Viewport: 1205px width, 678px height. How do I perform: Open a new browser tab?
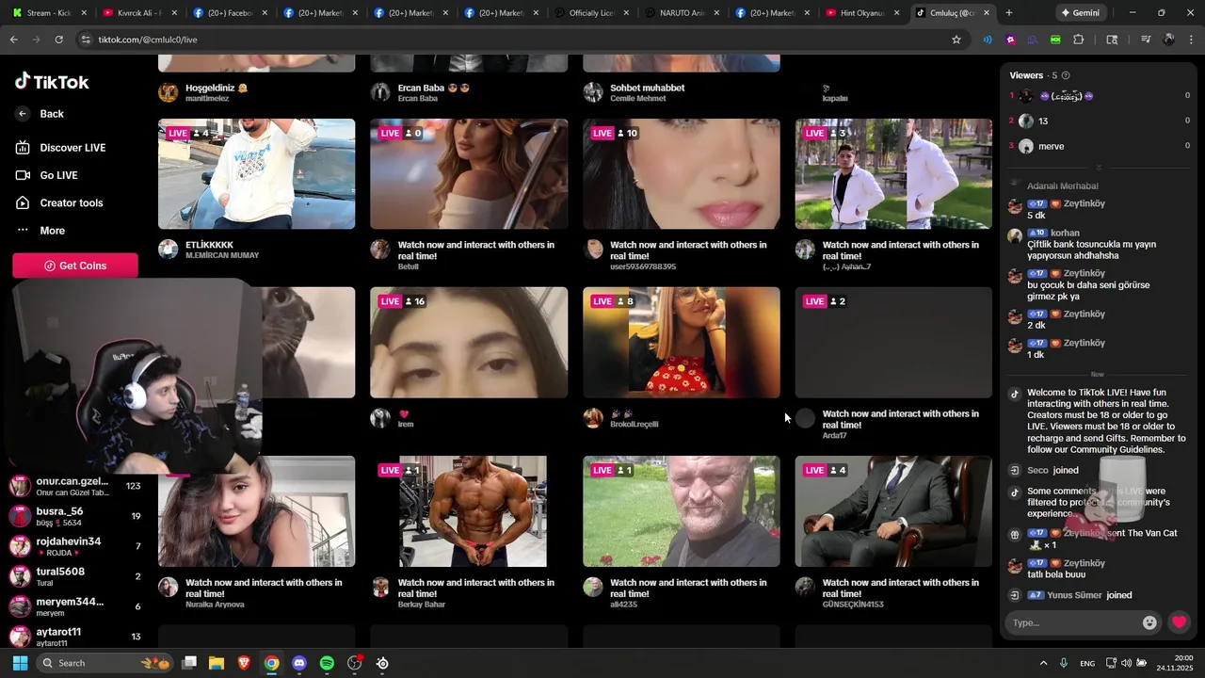coord(1009,13)
